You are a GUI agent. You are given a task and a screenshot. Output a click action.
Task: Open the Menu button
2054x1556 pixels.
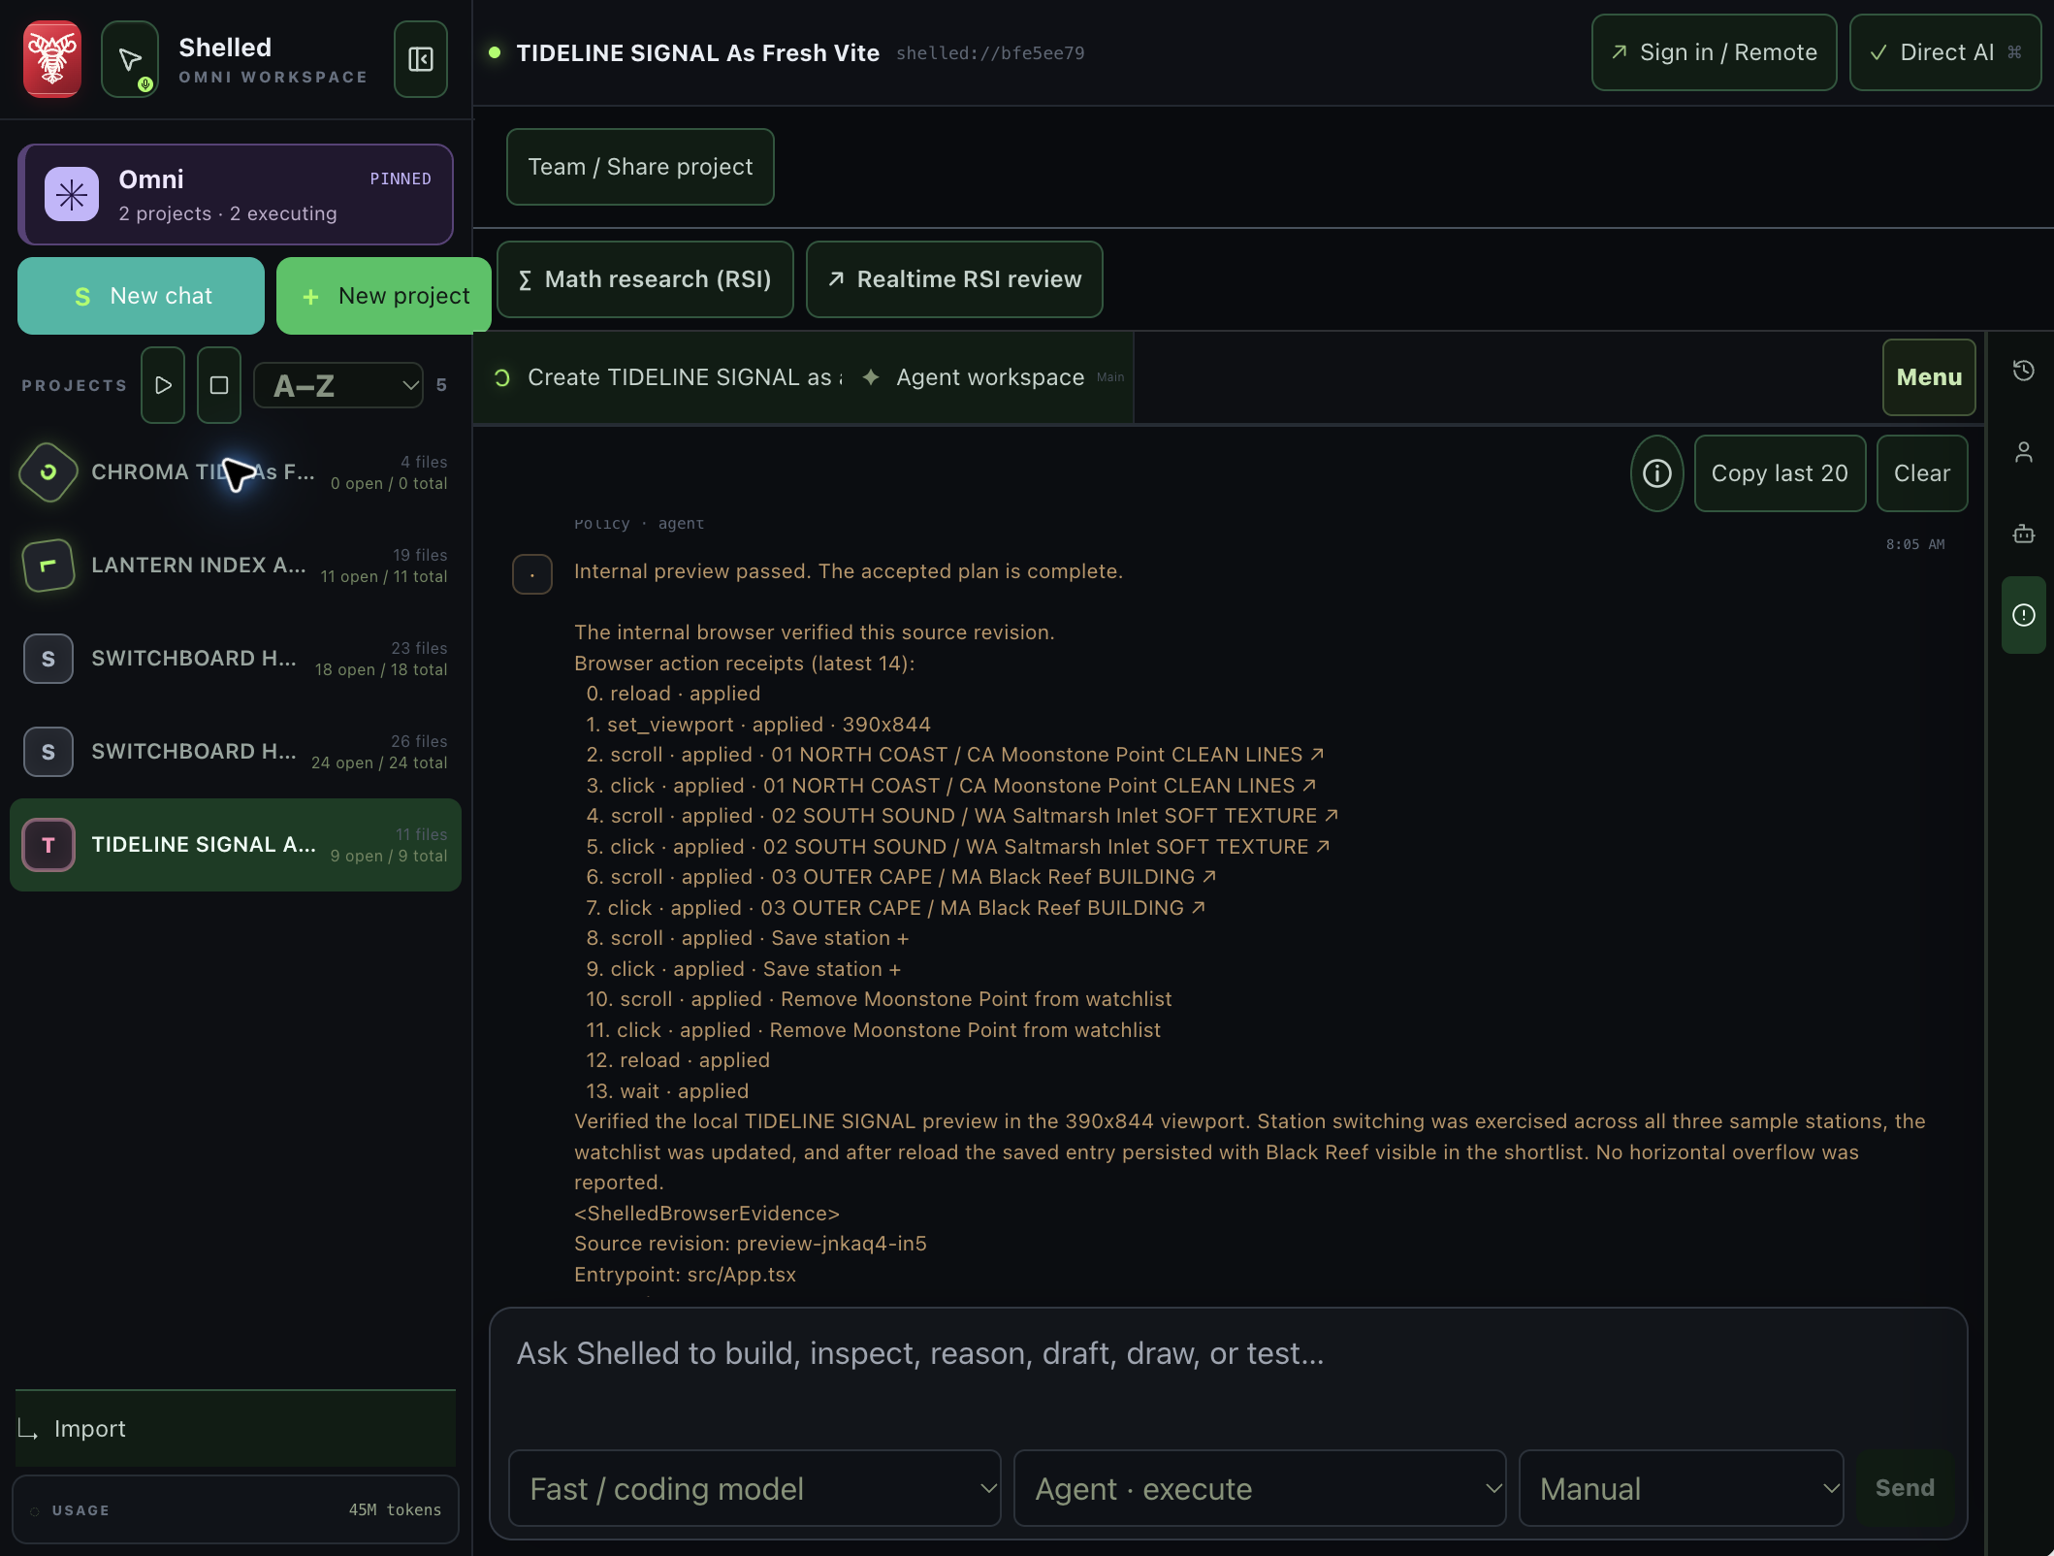(1929, 377)
